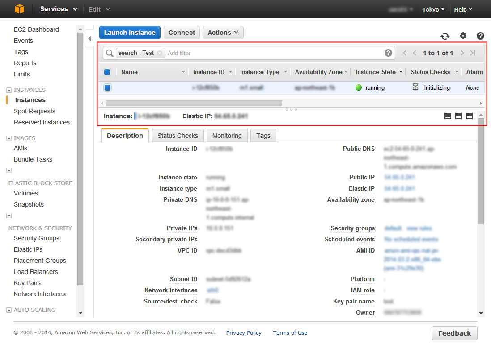Open Instances in the sidebar
The width and height of the screenshot is (491, 344).
[x=30, y=100]
